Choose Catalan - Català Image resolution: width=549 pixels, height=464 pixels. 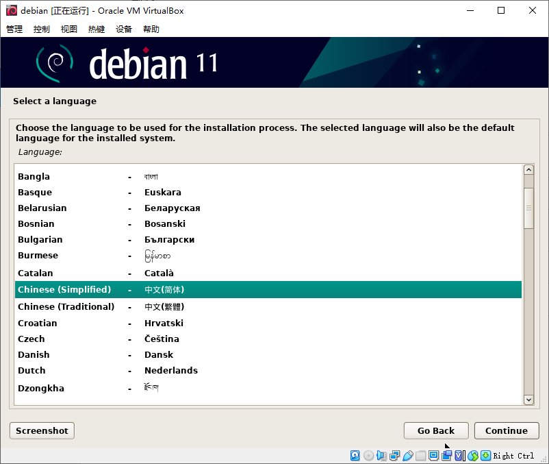click(x=268, y=273)
